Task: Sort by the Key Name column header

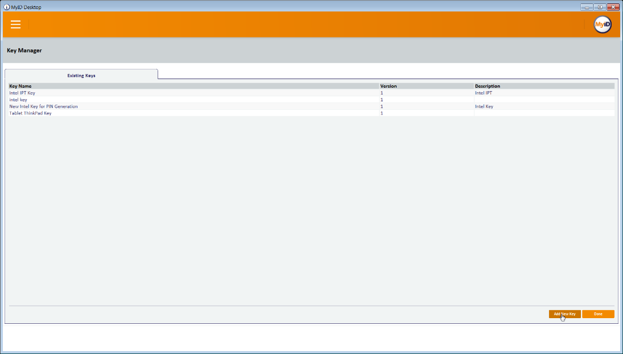Action: point(194,86)
